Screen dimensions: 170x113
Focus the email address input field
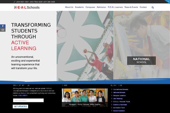click(28, 100)
